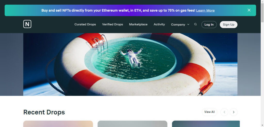
Task: Click the Log In button
Action: pos(209,24)
